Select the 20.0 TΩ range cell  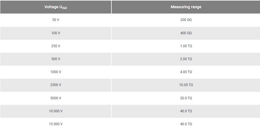point(186,98)
